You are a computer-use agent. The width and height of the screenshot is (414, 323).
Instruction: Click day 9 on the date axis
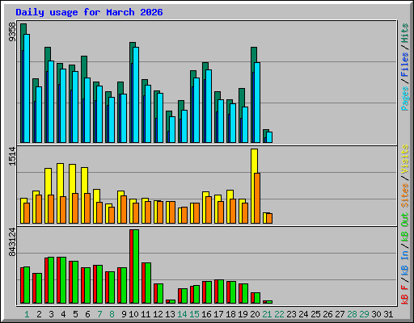124,314
